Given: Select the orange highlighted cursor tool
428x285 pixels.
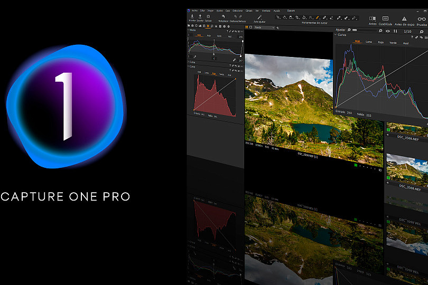Looking at the screenshot, I should coord(318,18).
